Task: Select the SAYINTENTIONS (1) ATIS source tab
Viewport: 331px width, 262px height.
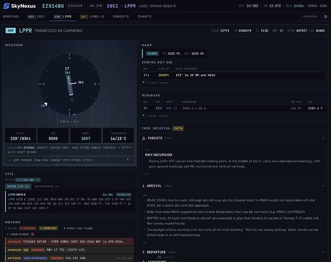Action: [x=47, y=186]
